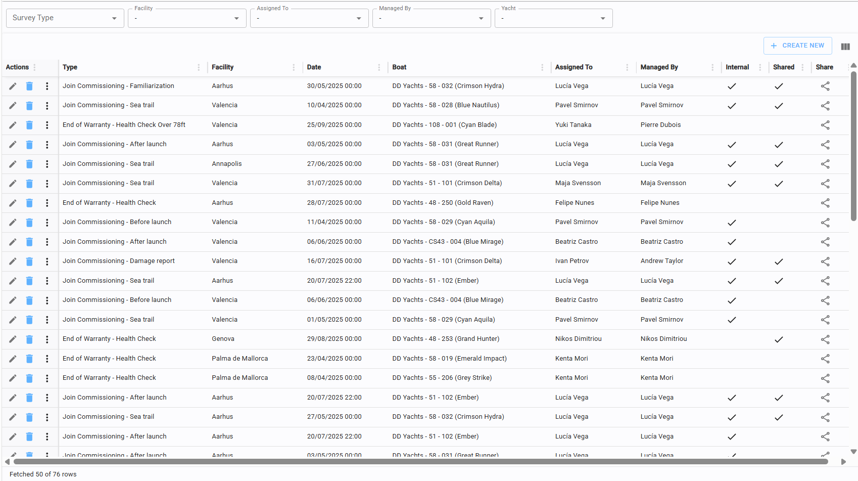Click the vertical scrollbar down arrow
Viewport: 858px width, 481px height.
pos(853,452)
